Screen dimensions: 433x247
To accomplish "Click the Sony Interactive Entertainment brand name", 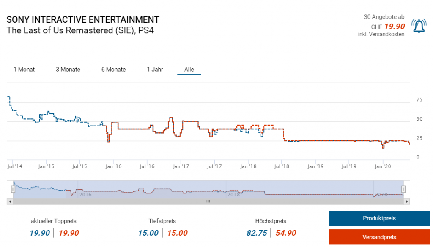I will click(83, 19).
